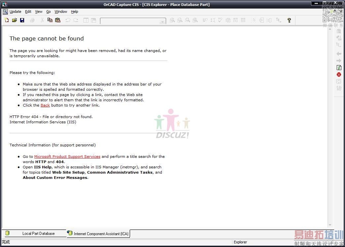The width and height of the screenshot is (345, 247).
Task: Click the DRC check toolbar icon
Action: [220, 20]
